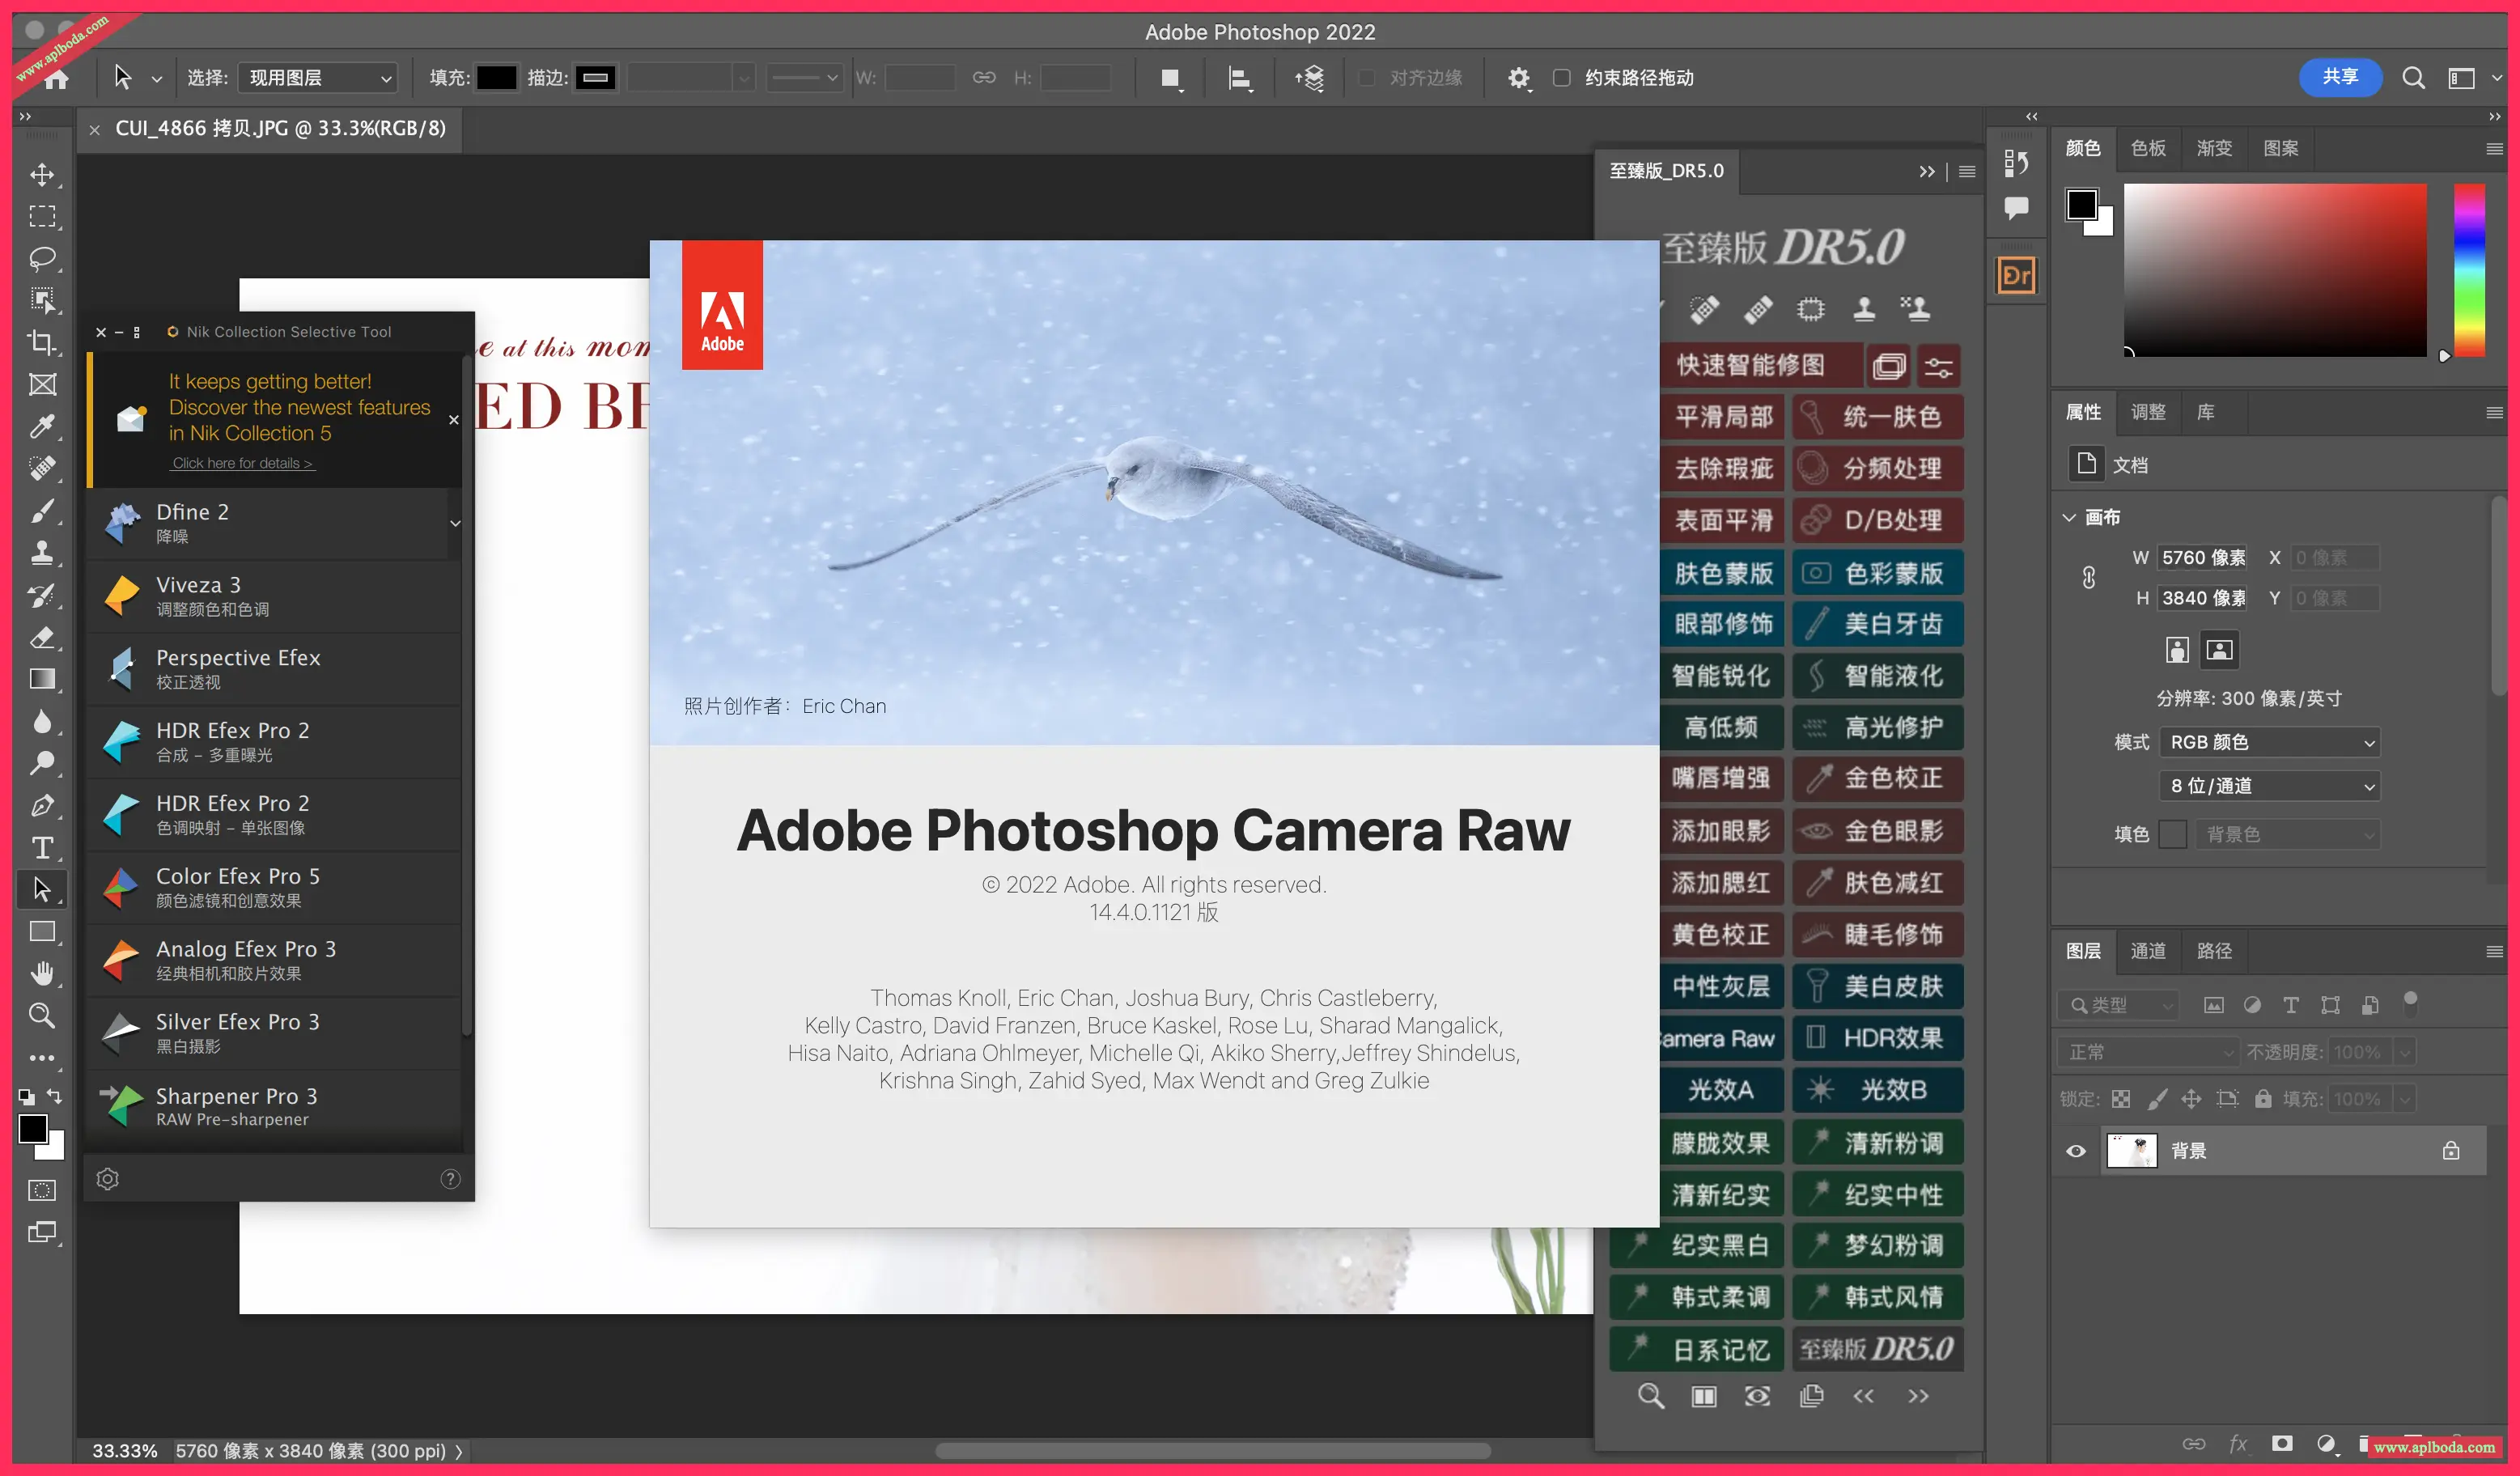This screenshot has width=2520, height=1476.
Task: Click the Home icon in options bar
Action: point(57,78)
